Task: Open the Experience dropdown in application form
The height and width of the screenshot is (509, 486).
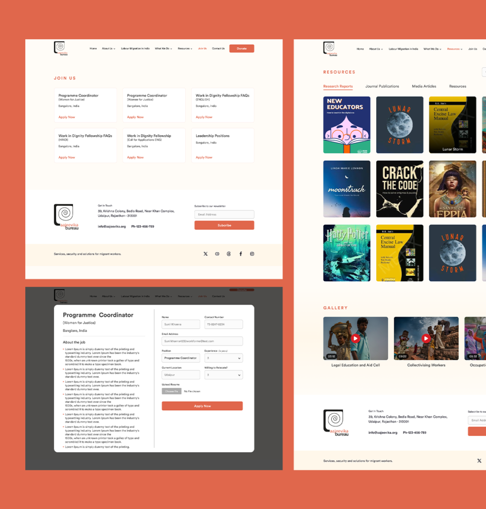Action: [223, 358]
